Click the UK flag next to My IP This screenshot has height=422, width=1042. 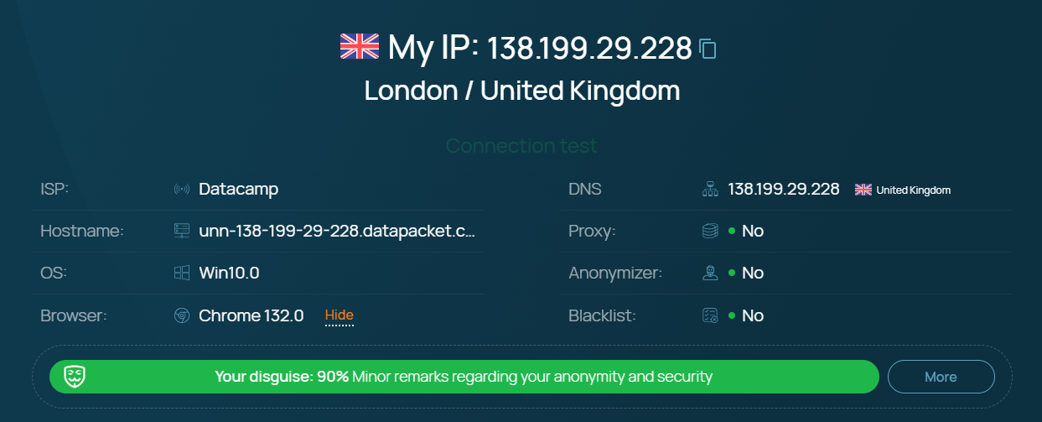[360, 46]
